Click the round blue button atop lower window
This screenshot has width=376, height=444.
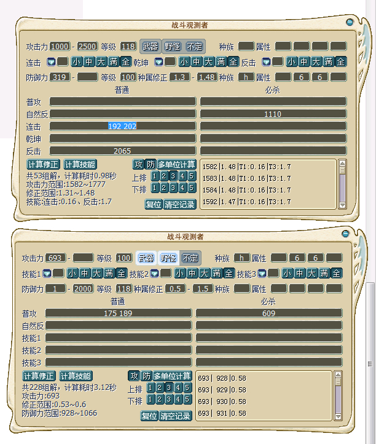(x=345, y=234)
